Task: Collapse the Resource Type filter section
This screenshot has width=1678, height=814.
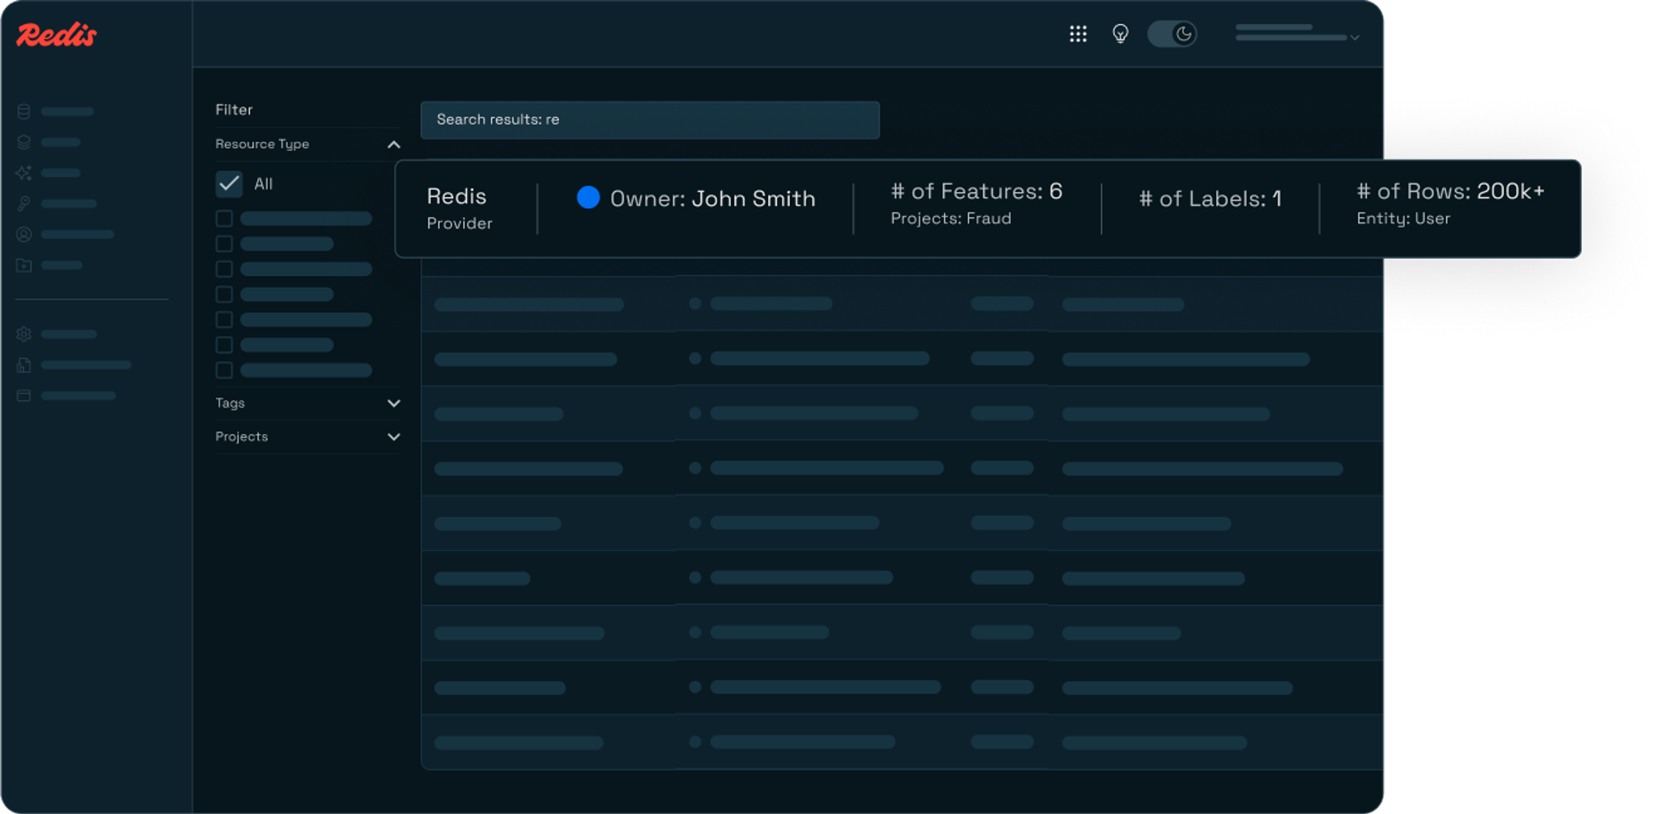Action: 394,145
